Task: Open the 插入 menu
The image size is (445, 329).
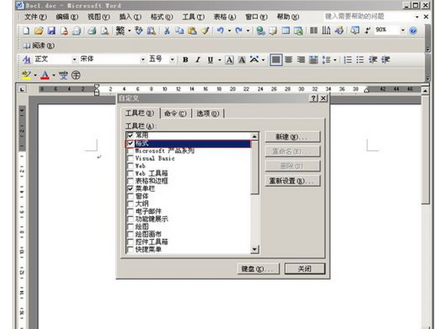Action: point(130,17)
